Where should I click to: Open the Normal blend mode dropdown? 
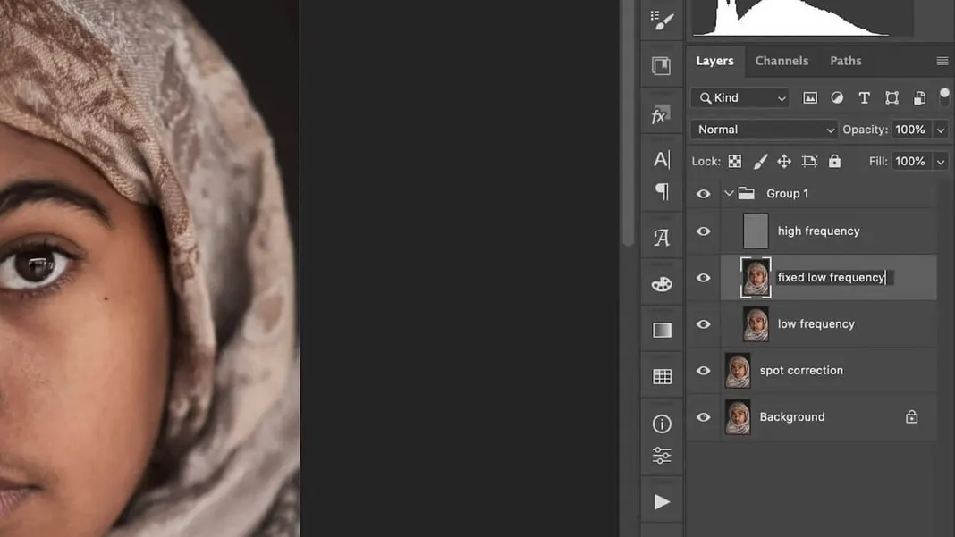tap(765, 130)
